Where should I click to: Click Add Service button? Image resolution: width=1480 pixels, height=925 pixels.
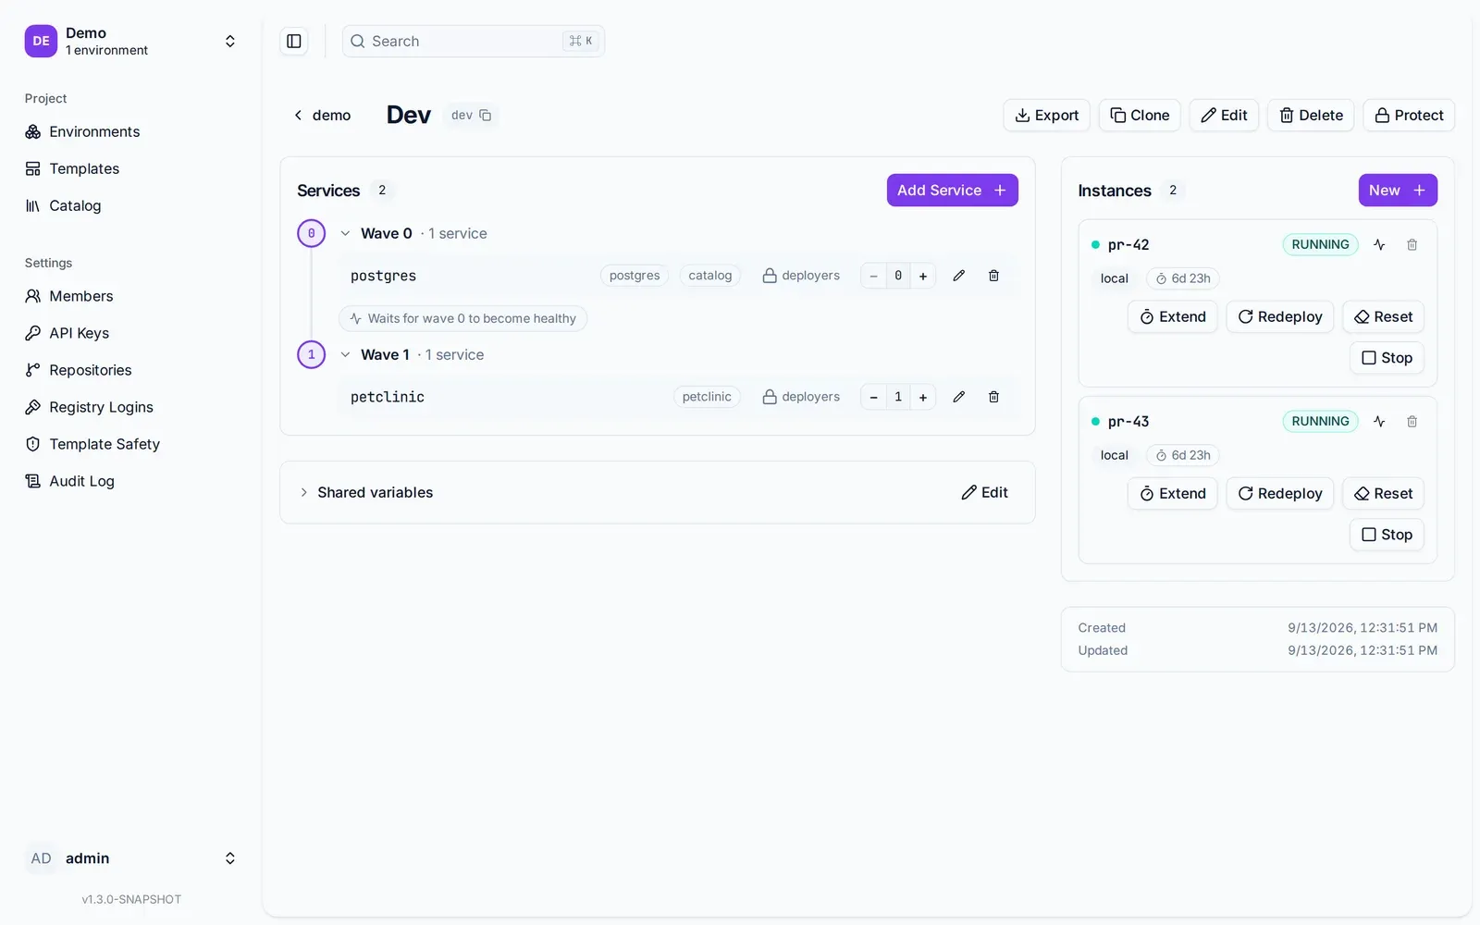click(x=952, y=191)
